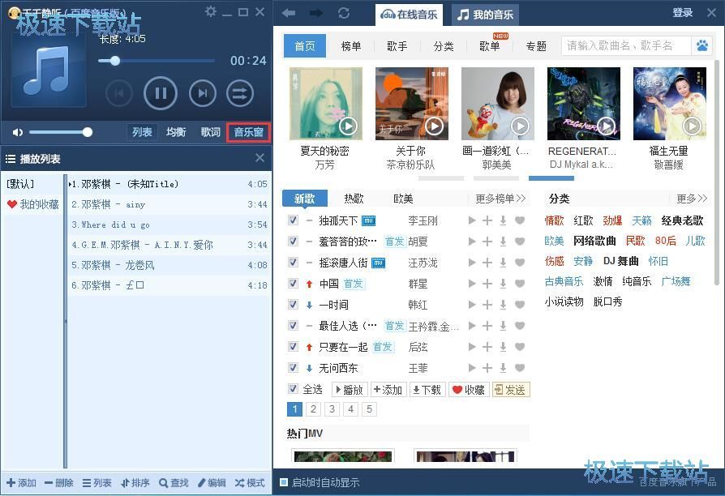Image resolution: width=725 pixels, height=496 pixels.
Task: Uncheck the 最佳人选 checkbox
Action: [293, 326]
